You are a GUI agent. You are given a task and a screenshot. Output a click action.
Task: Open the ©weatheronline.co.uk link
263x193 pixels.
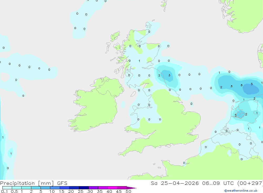(241, 191)
